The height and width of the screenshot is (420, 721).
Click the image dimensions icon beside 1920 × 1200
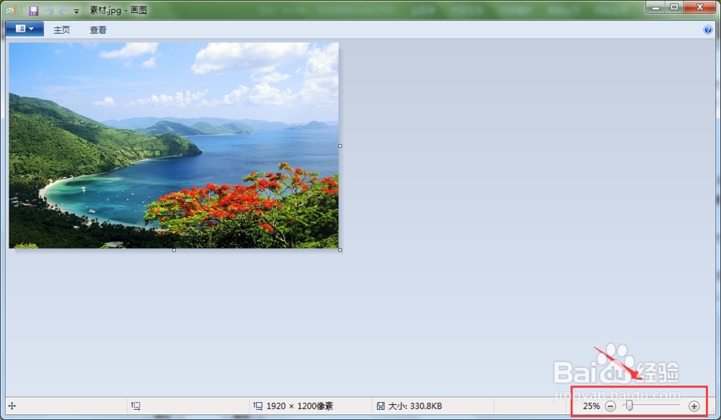point(258,406)
